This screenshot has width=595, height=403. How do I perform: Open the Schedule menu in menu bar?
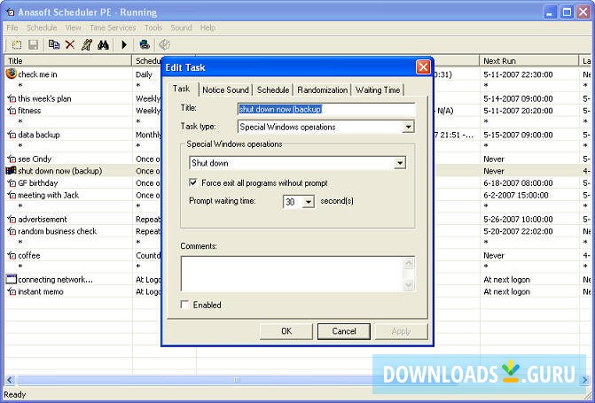pos(42,27)
